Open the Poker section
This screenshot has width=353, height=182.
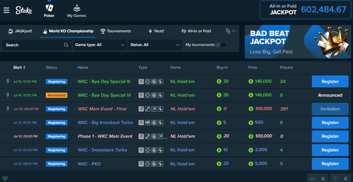click(49, 10)
